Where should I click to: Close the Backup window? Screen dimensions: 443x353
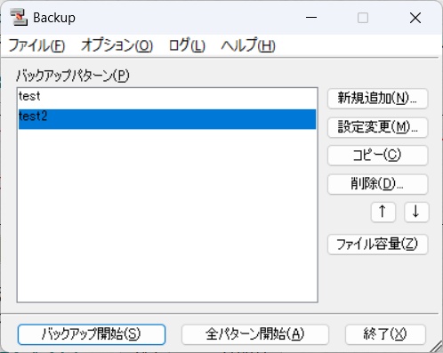coord(415,18)
